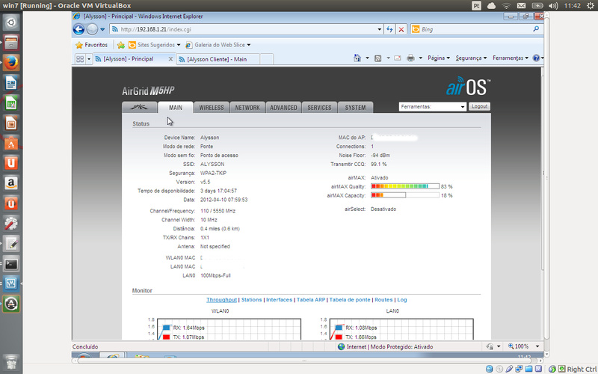Click the new tab button

click(267, 59)
